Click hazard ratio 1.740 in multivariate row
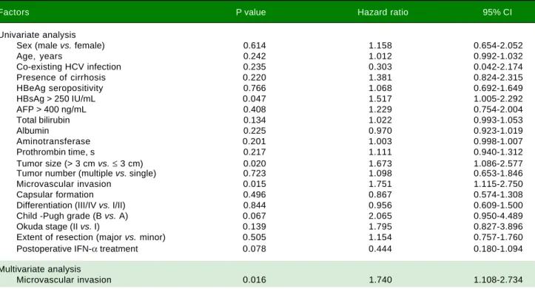The width and height of the screenshot is (535, 289). click(x=380, y=279)
